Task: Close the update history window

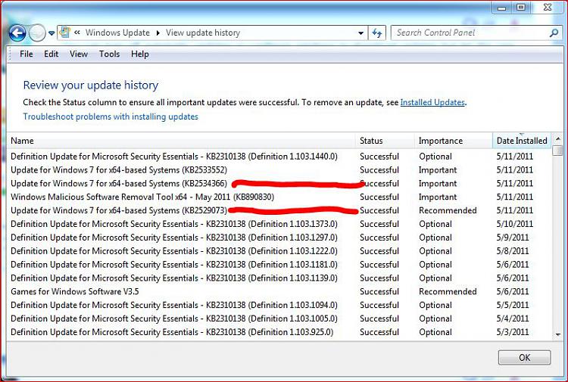Action: pos(548,8)
